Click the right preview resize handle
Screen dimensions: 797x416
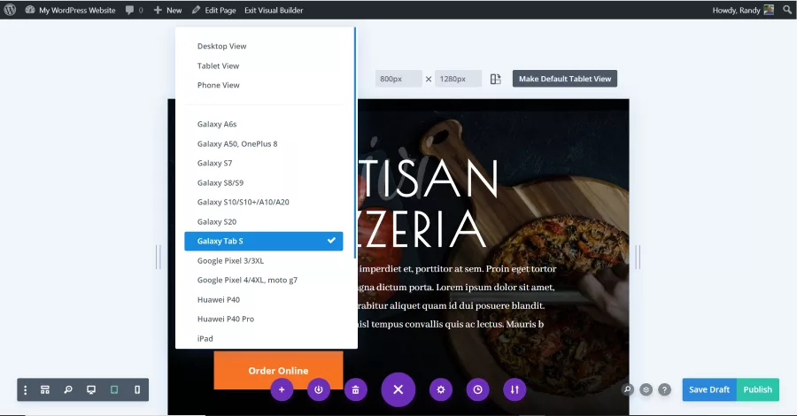[638, 257]
